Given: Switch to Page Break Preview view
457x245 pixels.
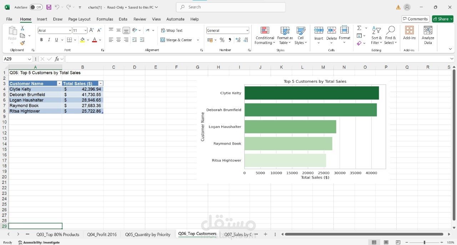Looking at the screenshot, I should [398, 242].
